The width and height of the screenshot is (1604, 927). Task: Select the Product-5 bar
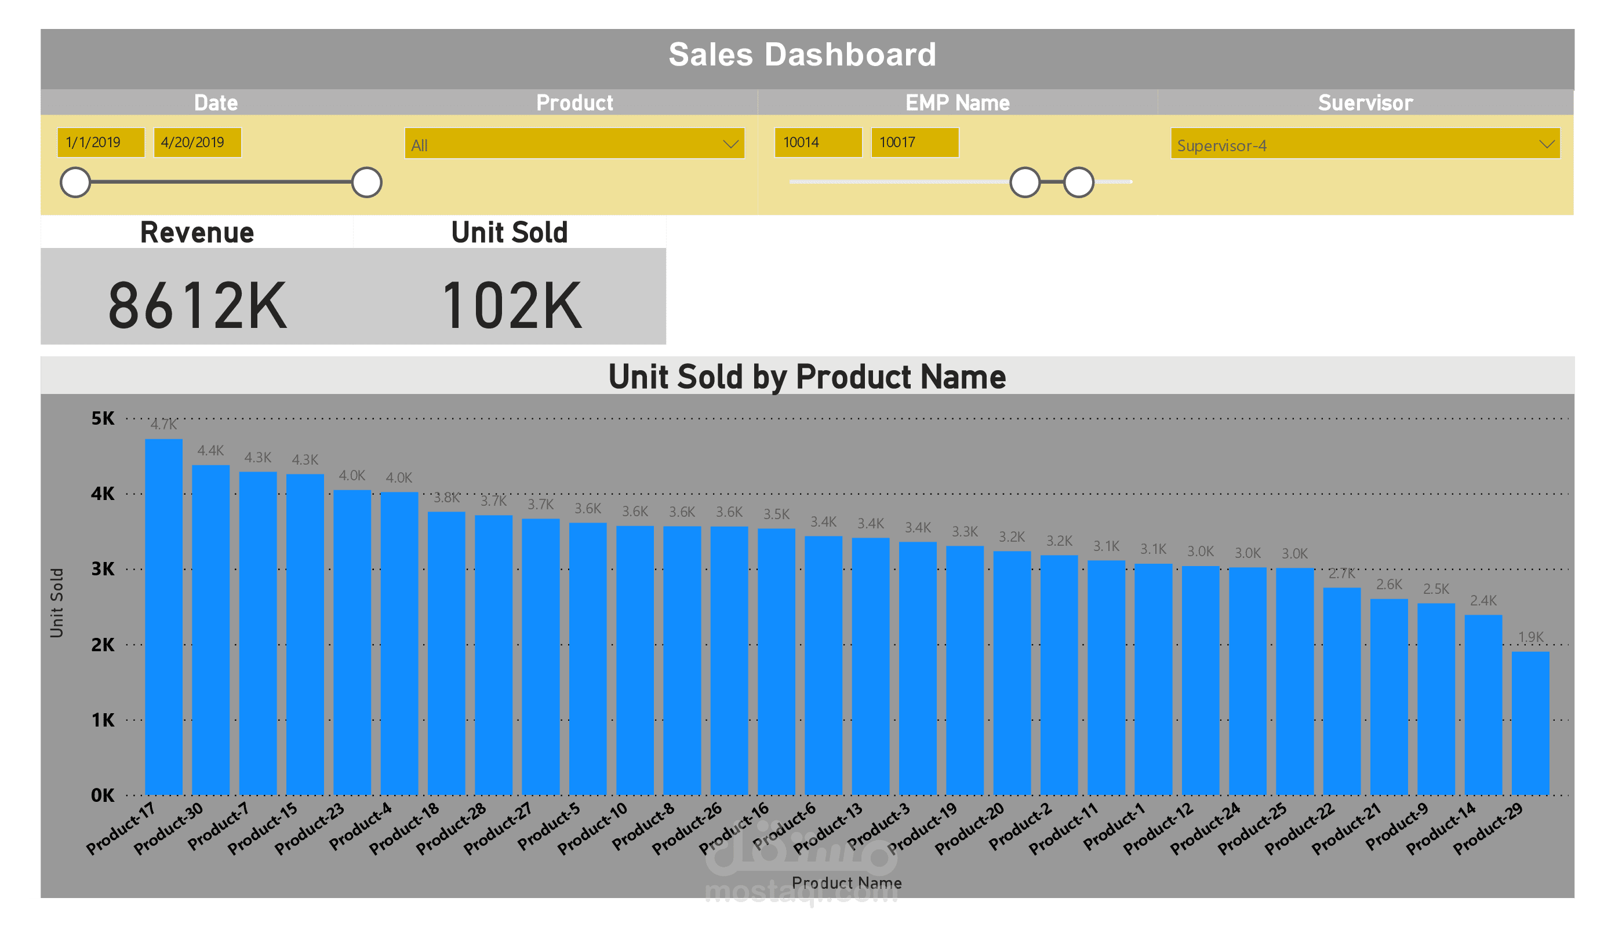[x=587, y=659]
